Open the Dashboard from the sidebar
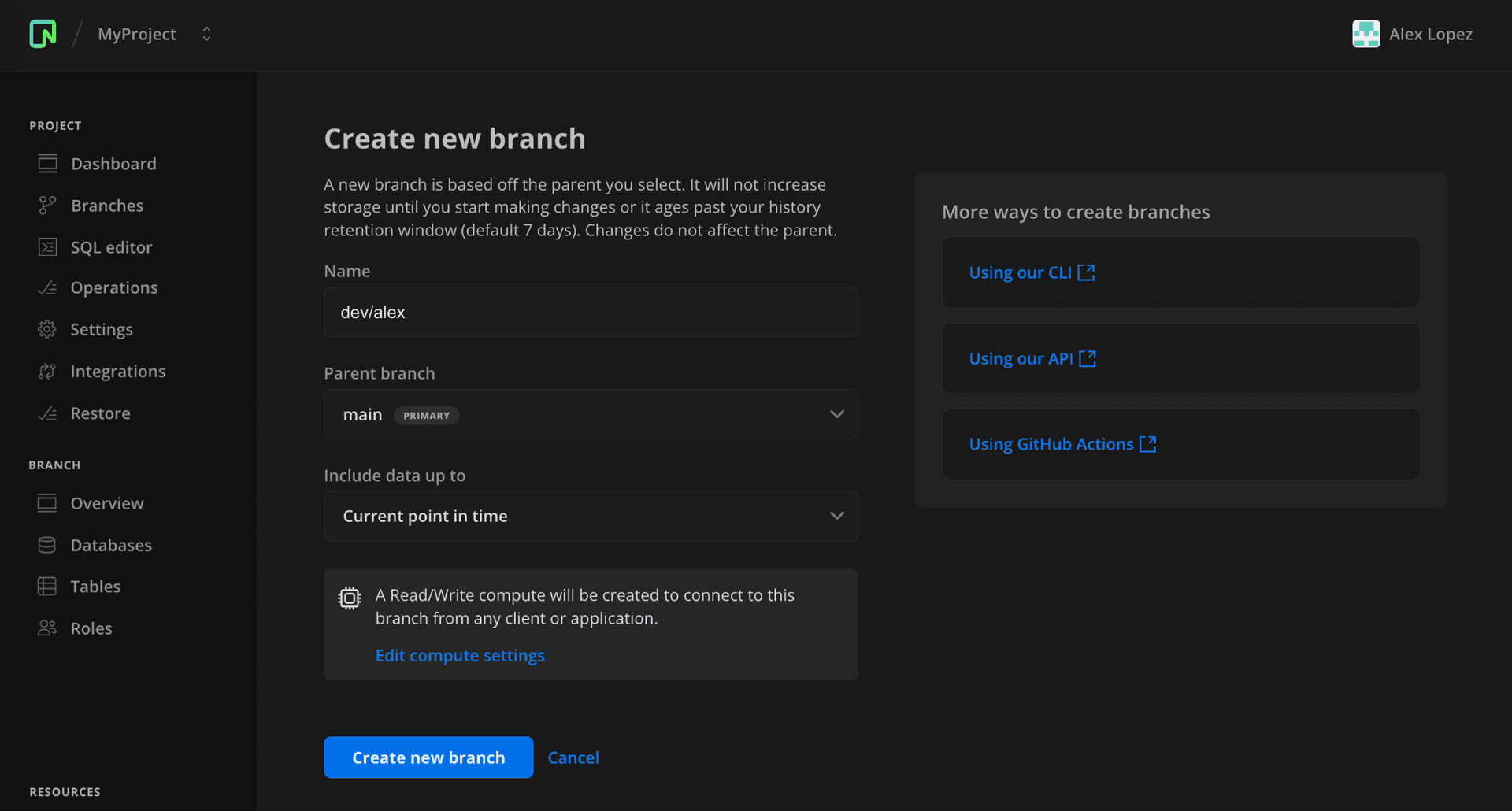This screenshot has height=811, width=1512. pos(113,164)
